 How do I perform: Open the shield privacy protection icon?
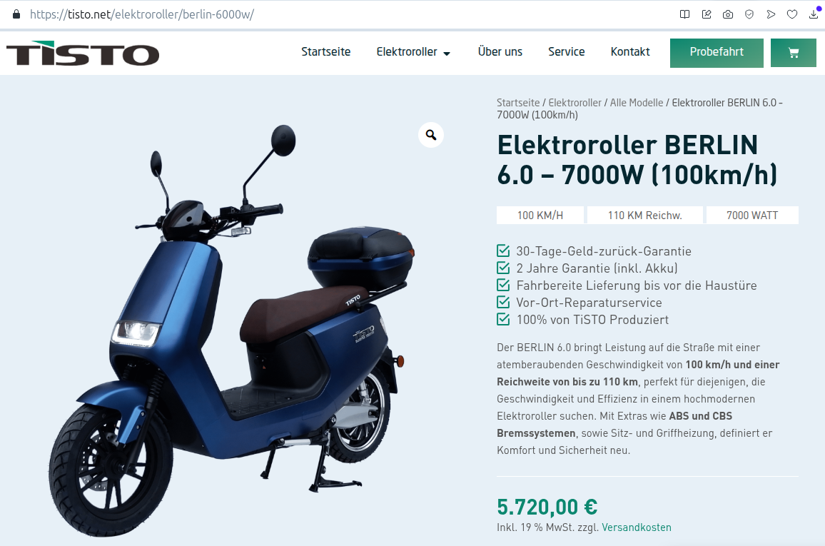click(x=749, y=14)
